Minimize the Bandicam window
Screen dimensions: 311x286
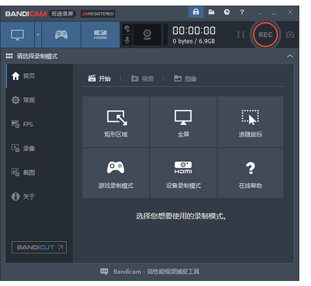tap(274, 13)
